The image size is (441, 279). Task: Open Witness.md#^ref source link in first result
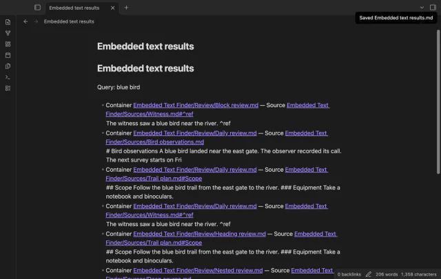[150, 114]
